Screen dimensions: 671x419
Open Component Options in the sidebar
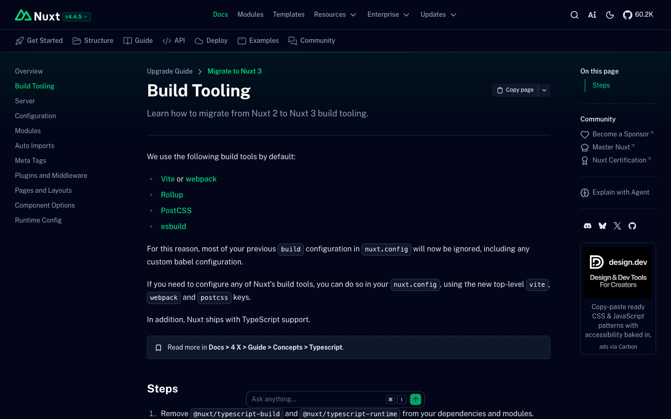[45, 205]
